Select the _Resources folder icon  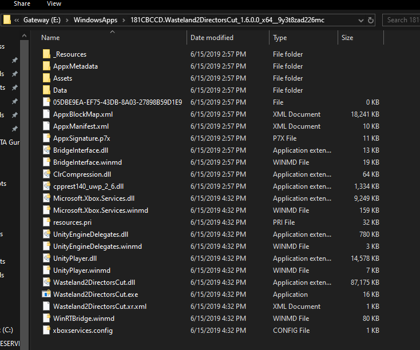click(46, 54)
